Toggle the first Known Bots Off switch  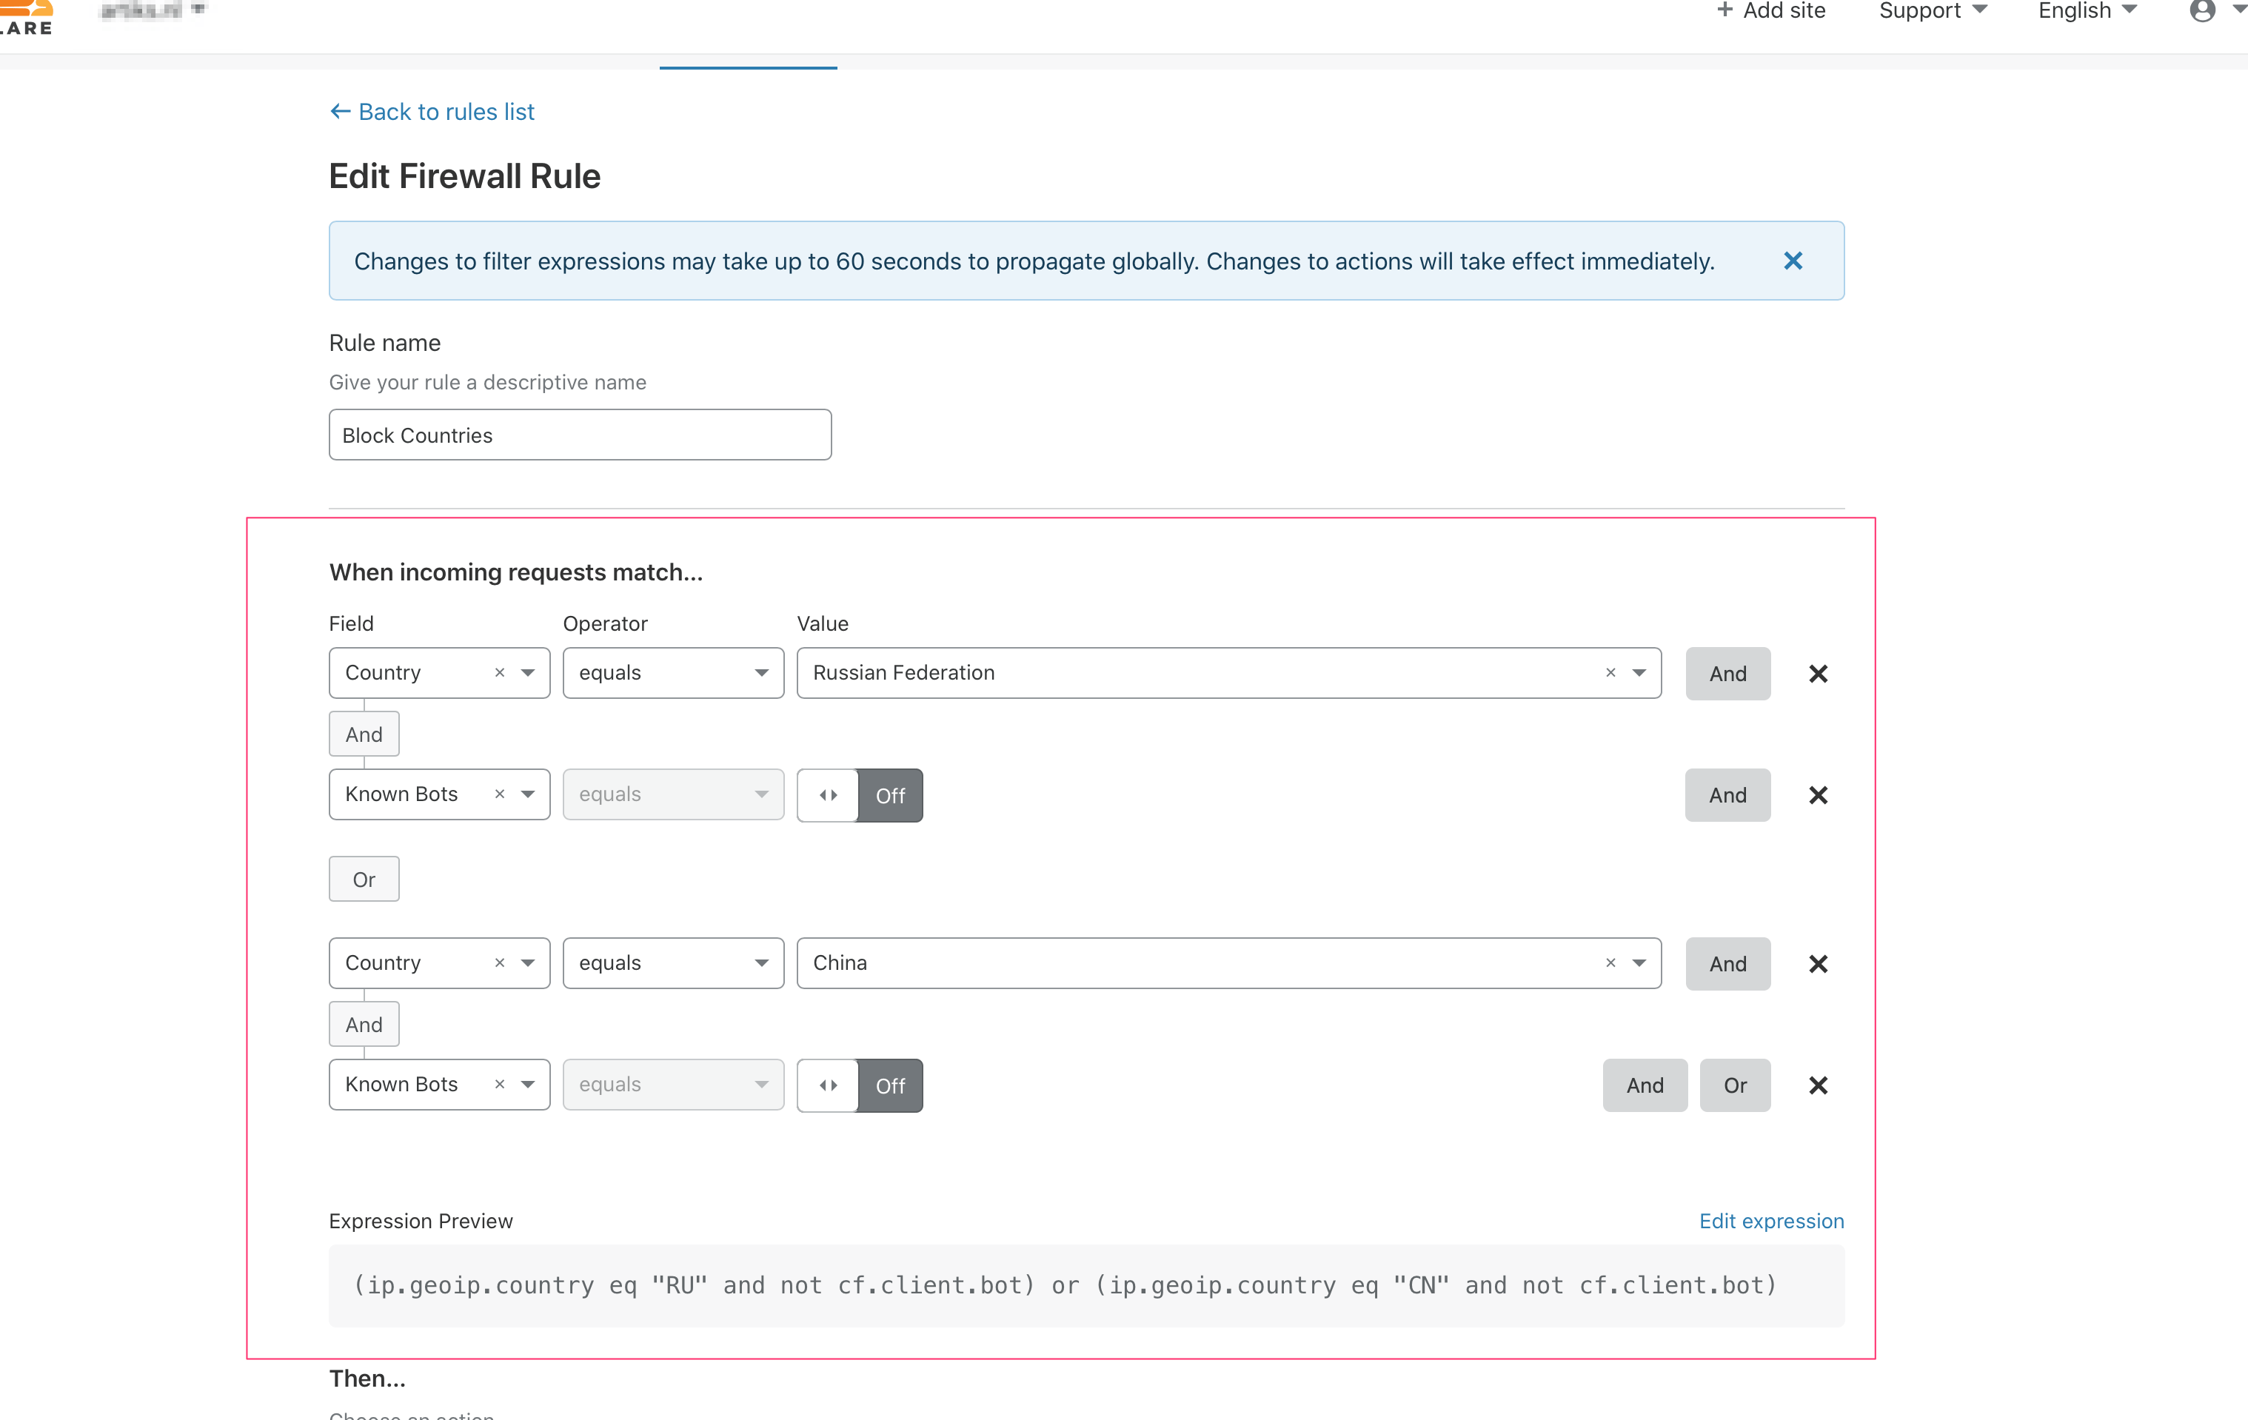pyautogui.click(x=860, y=794)
